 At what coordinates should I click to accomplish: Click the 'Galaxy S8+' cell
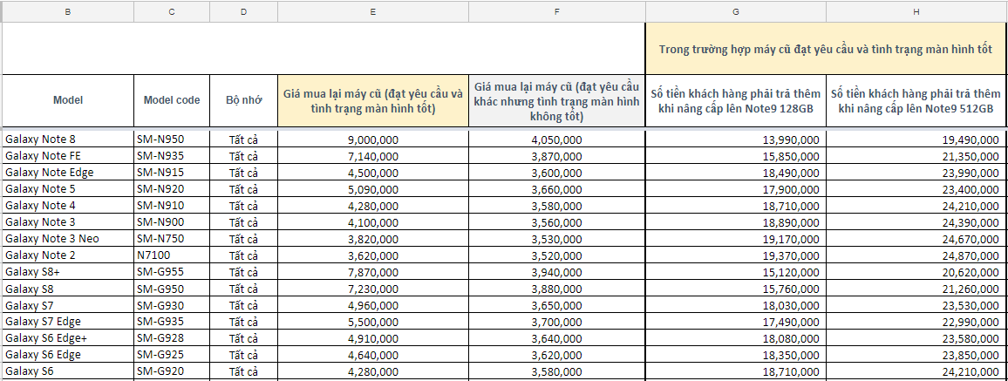[x=68, y=272]
